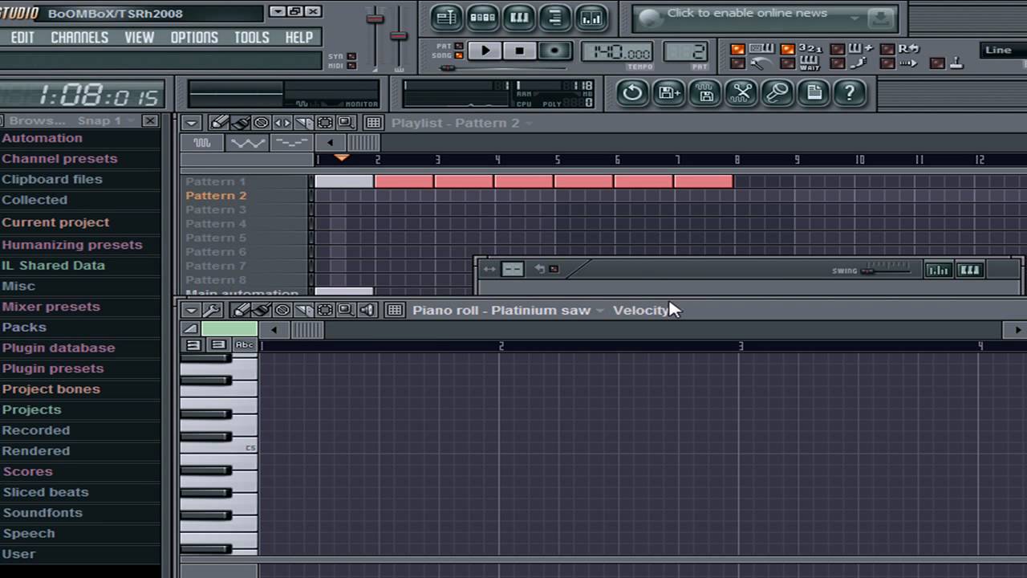Open the step sequencer from the top toolbar

point(482,17)
